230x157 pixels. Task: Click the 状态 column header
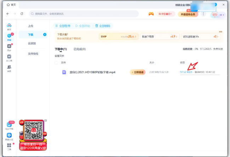(x=182, y=63)
